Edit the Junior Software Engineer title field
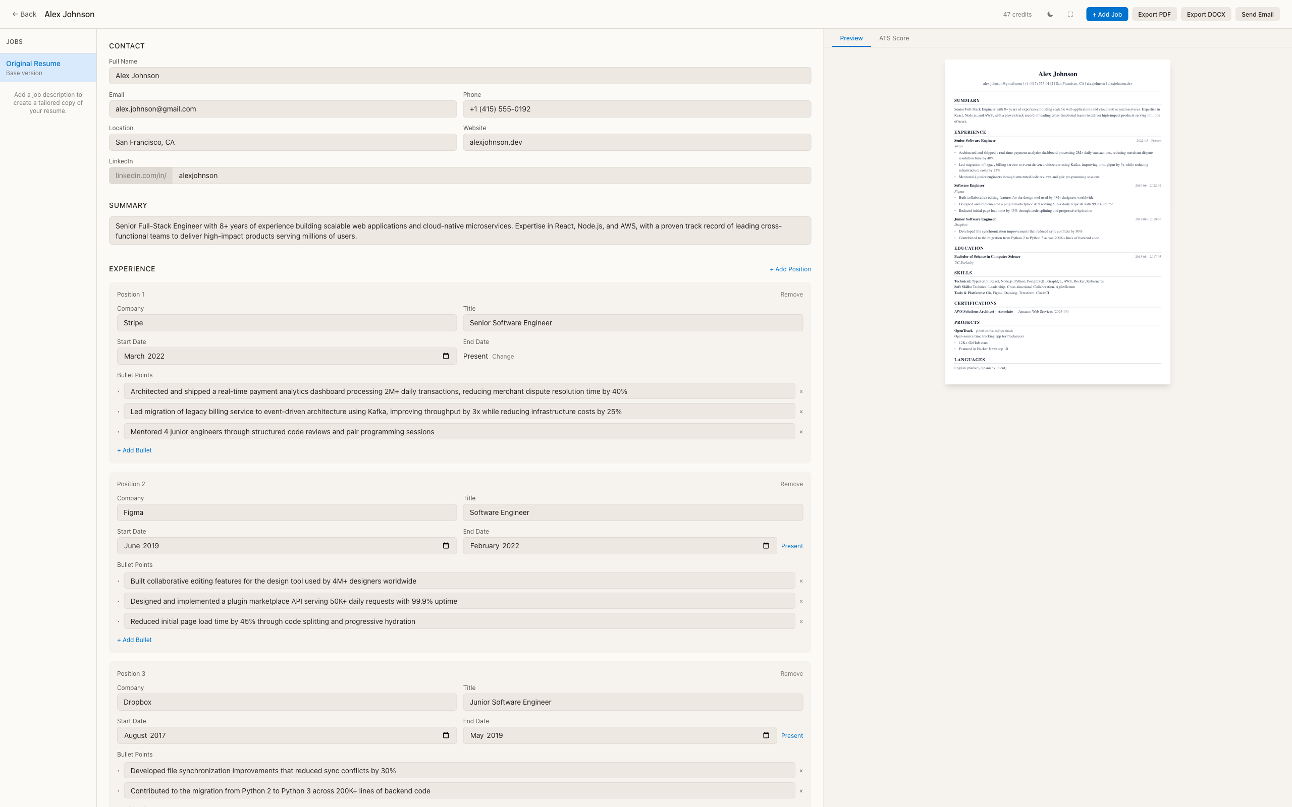The height and width of the screenshot is (807, 1292). (x=633, y=702)
